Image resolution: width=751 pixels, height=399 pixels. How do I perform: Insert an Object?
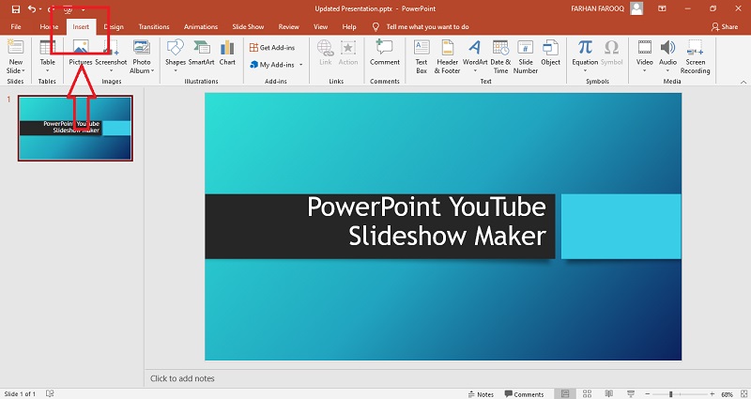[x=550, y=53]
